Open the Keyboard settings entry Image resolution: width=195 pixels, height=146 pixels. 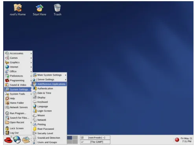(49, 102)
